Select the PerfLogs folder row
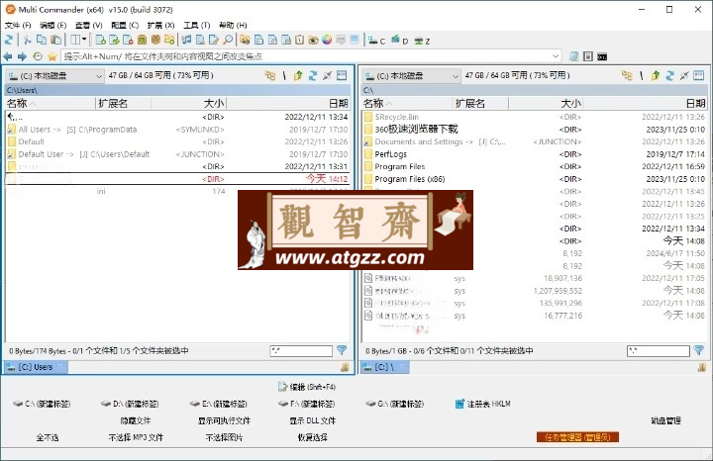The image size is (713, 461). pos(535,154)
